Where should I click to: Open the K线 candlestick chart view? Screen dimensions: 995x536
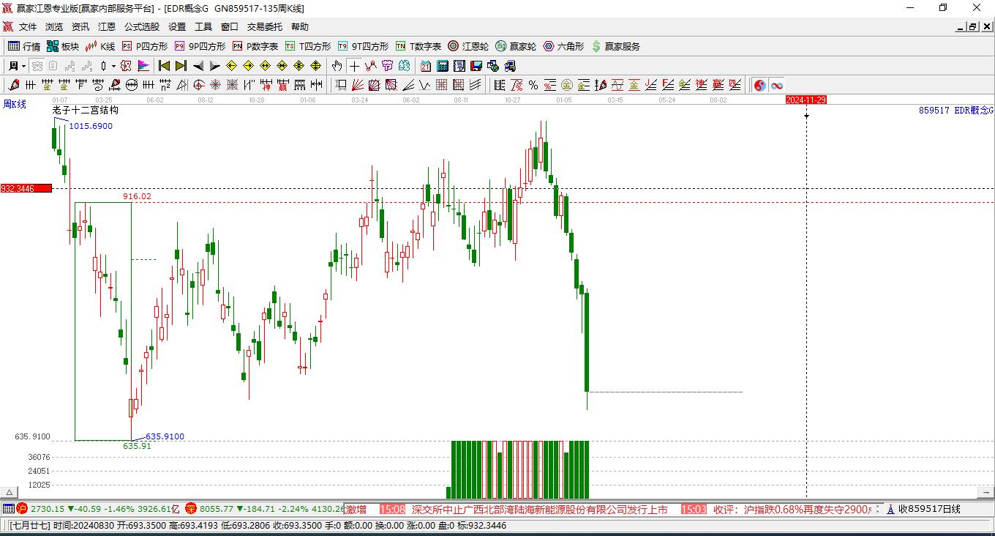pos(100,46)
